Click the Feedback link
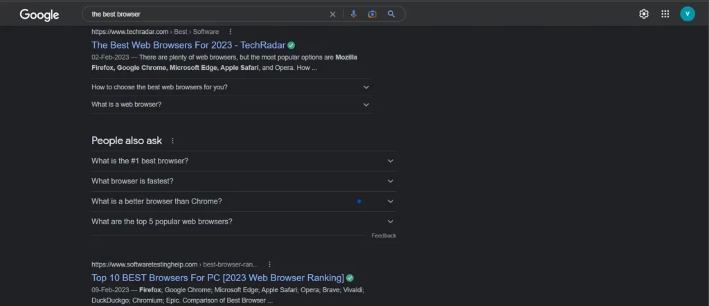Image resolution: width=709 pixels, height=306 pixels. (384, 235)
